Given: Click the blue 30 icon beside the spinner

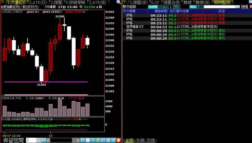Looking at the screenshot, I should (x=43, y=140).
